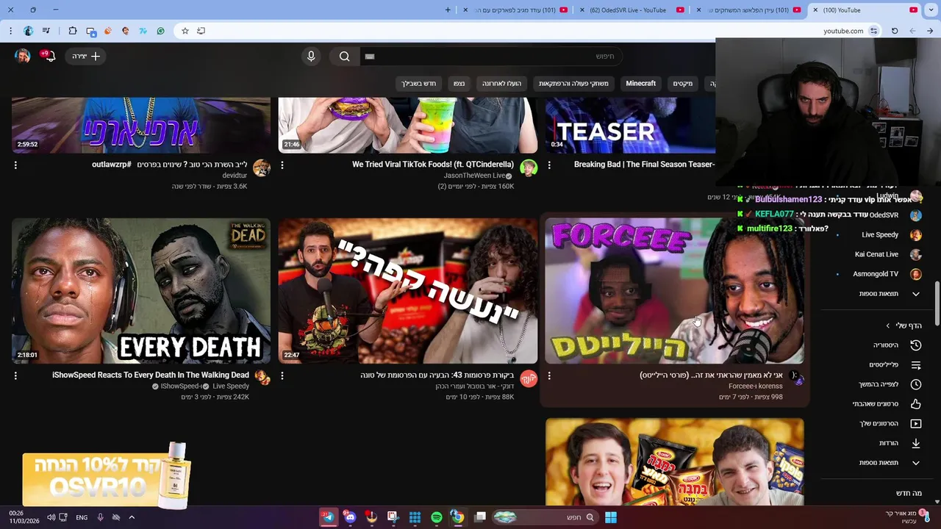The width and height of the screenshot is (941, 529).
Task: Open the 'EVERY DEATH' Walking Dead thumbnail
Action: [x=141, y=290]
